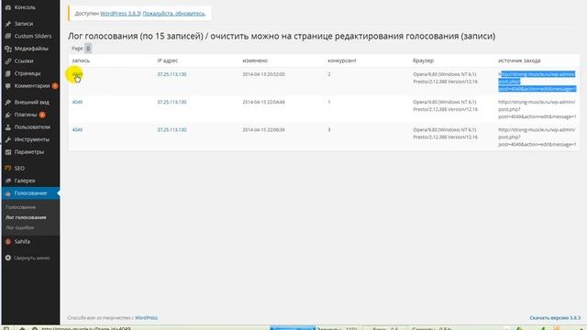The image size is (587, 330).
Task: Click конкурсант value 1 in second row
Action: (329, 102)
